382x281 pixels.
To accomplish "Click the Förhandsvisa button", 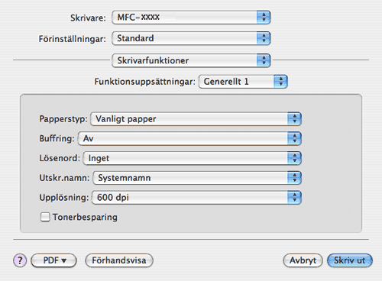I will (119, 260).
